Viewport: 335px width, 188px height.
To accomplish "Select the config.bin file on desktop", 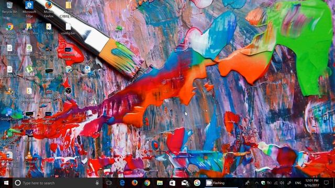I will pyautogui.click(x=68, y=29).
